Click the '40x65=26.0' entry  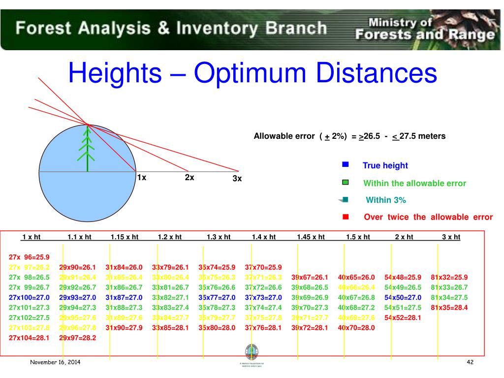[x=356, y=278]
